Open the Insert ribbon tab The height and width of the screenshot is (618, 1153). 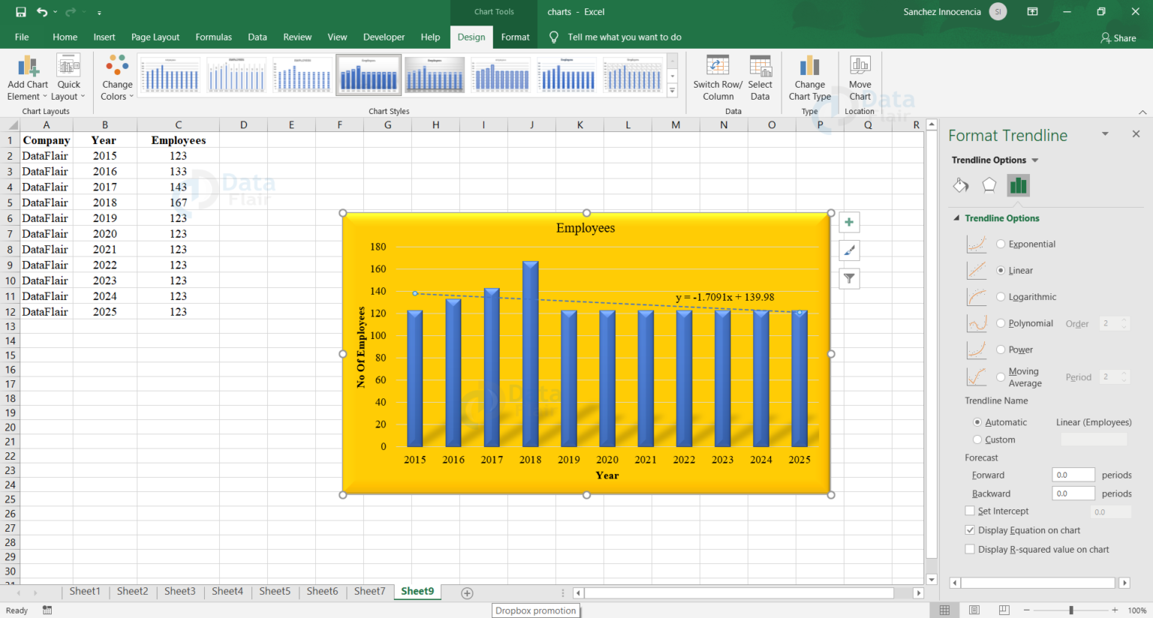coord(104,37)
